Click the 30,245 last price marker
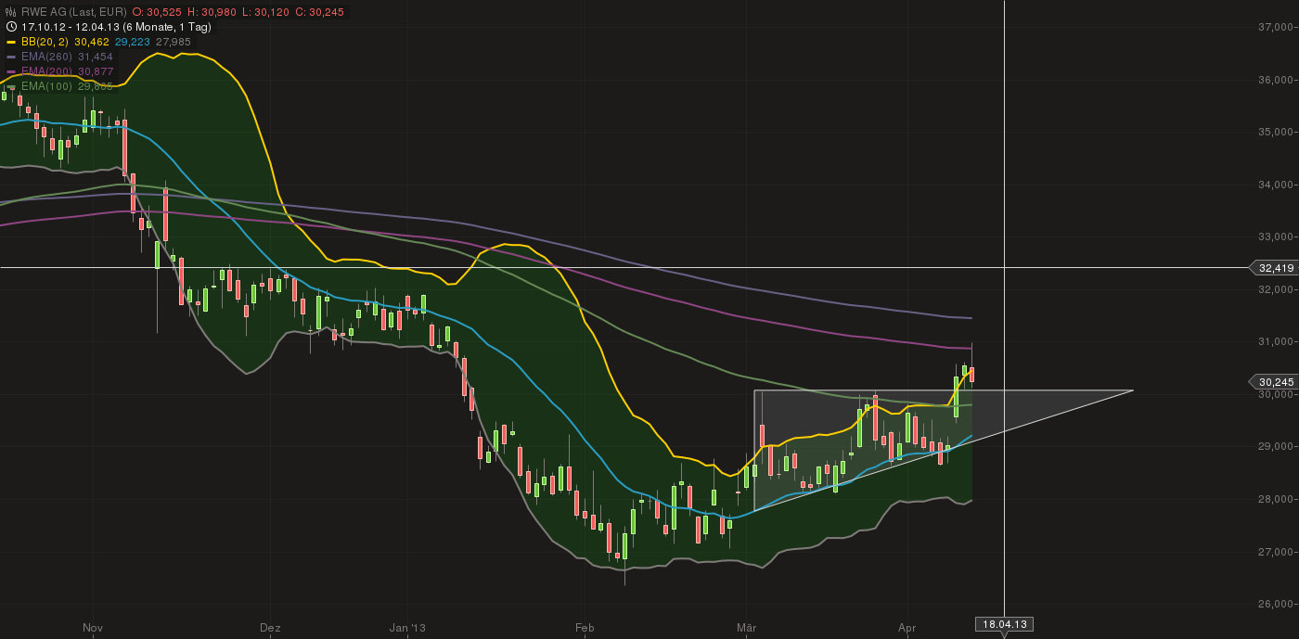1299x639 pixels. [1275, 381]
